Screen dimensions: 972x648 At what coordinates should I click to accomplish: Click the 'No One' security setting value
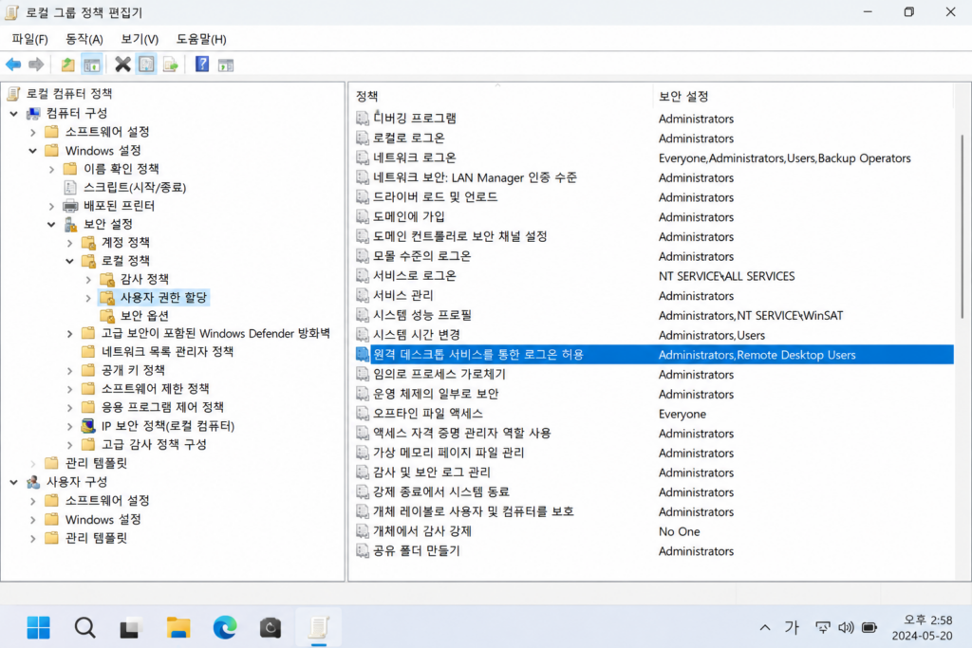pos(679,531)
